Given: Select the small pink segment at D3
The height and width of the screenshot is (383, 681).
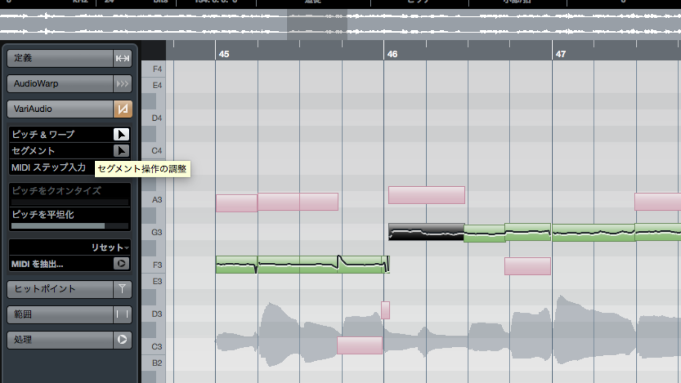Looking at the screenshot, I should click(x=385, y=310).
